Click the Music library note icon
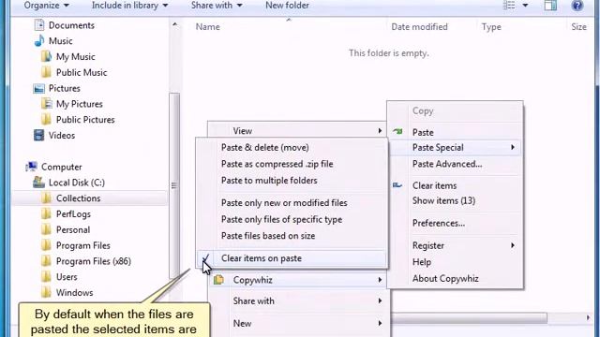Viewport: 600px width, 337px height. click(39, 41)
